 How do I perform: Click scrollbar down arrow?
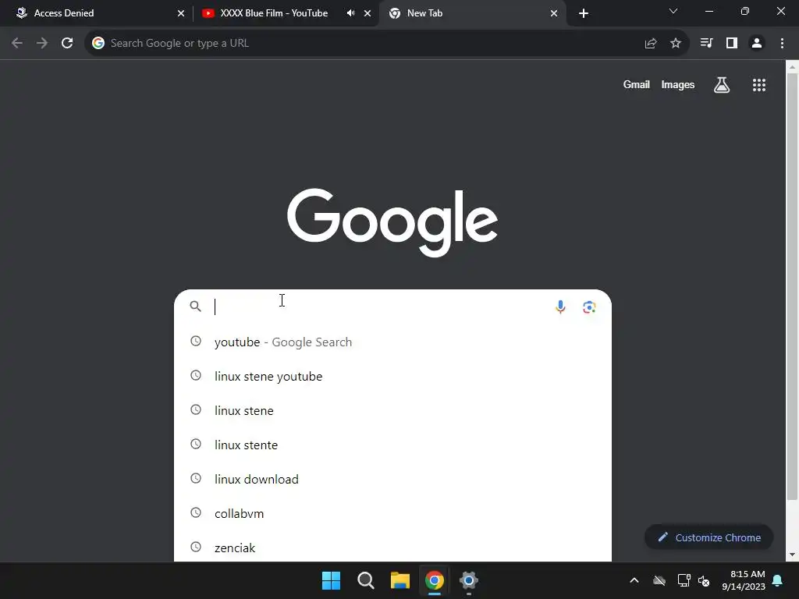792,555
